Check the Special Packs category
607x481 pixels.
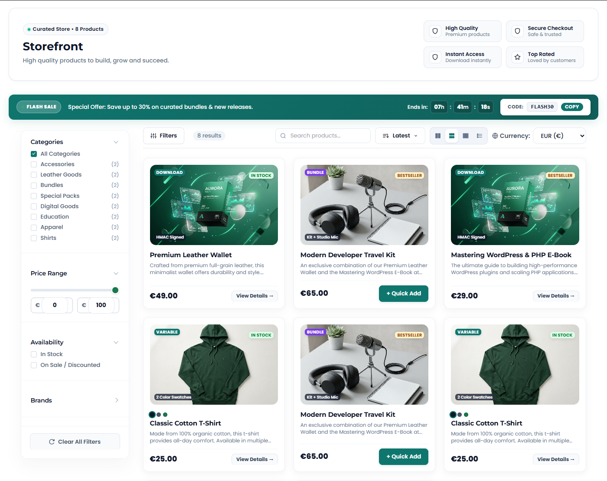click(34, 196)
